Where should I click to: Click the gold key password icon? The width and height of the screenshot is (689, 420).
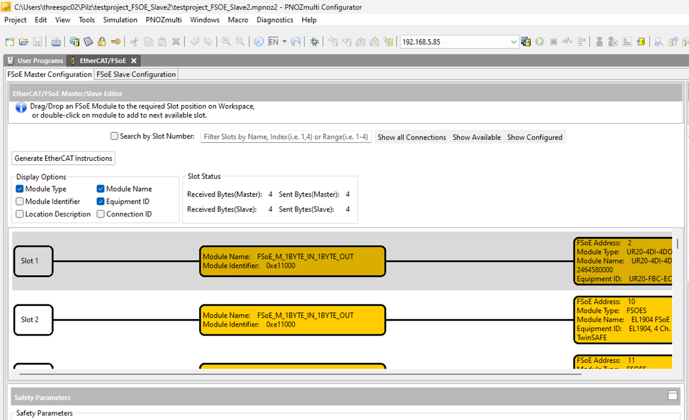tap(116, 42)
